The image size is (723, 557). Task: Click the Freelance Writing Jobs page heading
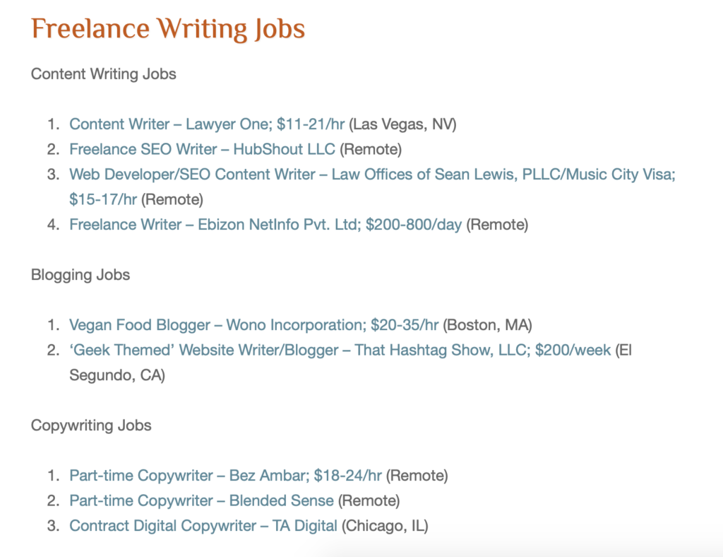(x=168, y=30)
